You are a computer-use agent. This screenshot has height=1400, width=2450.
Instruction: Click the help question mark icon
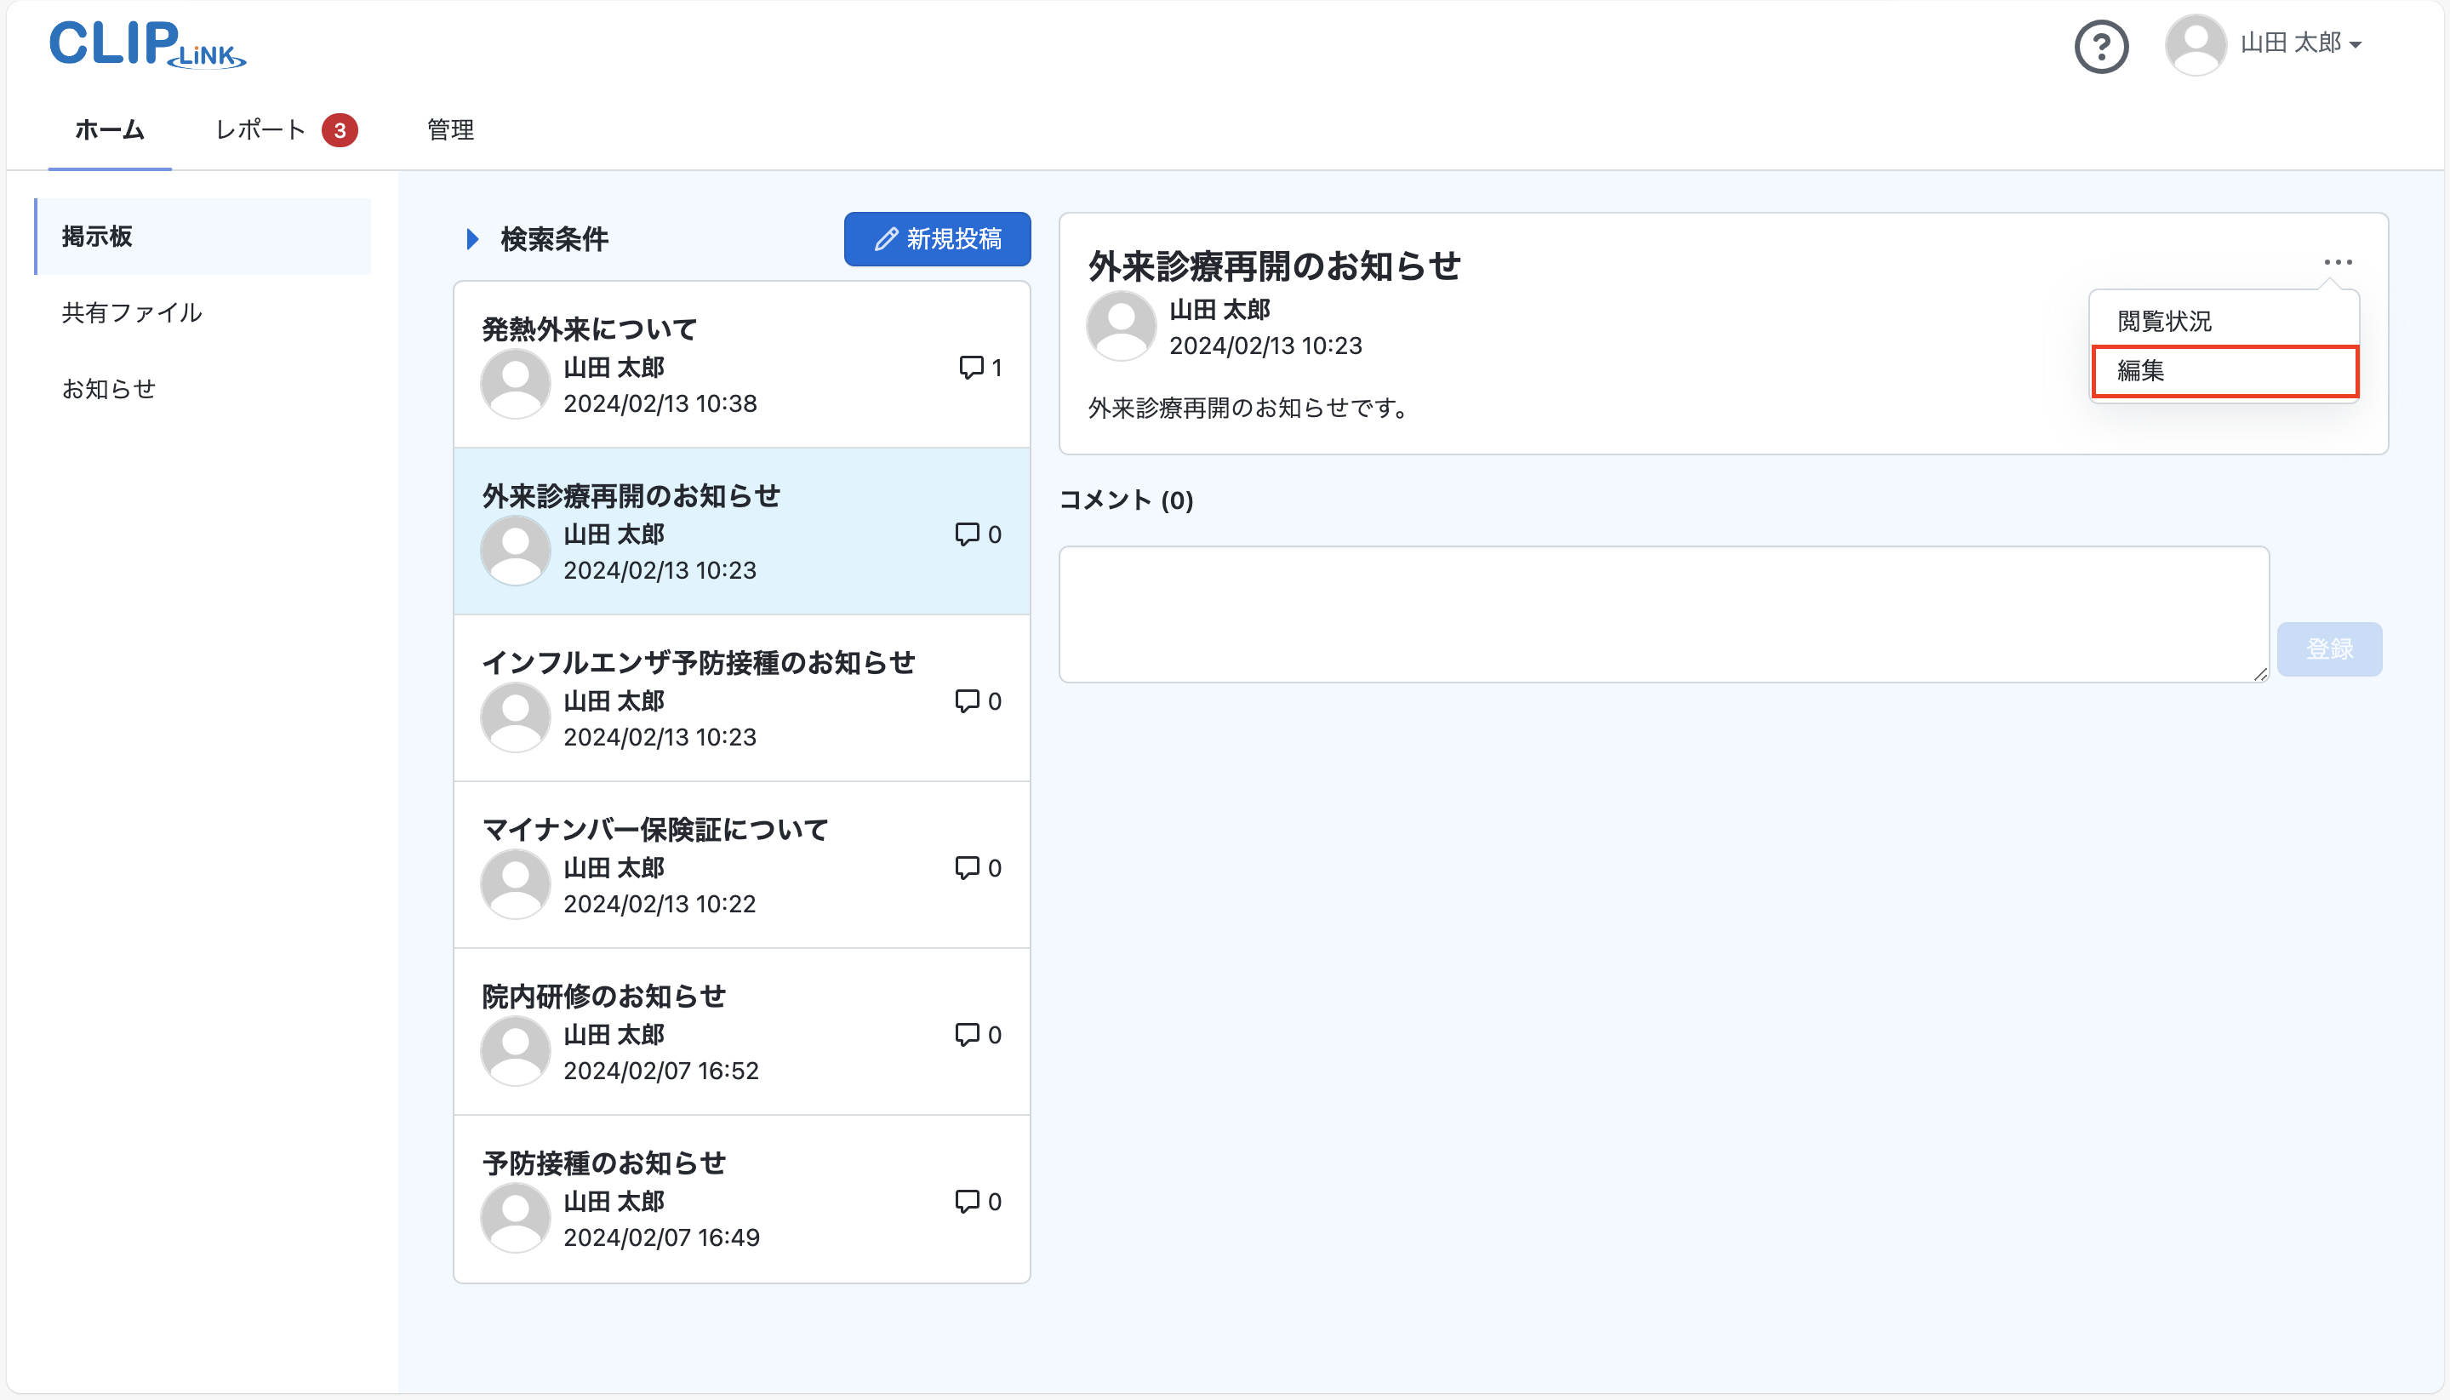click(2101, 46)
